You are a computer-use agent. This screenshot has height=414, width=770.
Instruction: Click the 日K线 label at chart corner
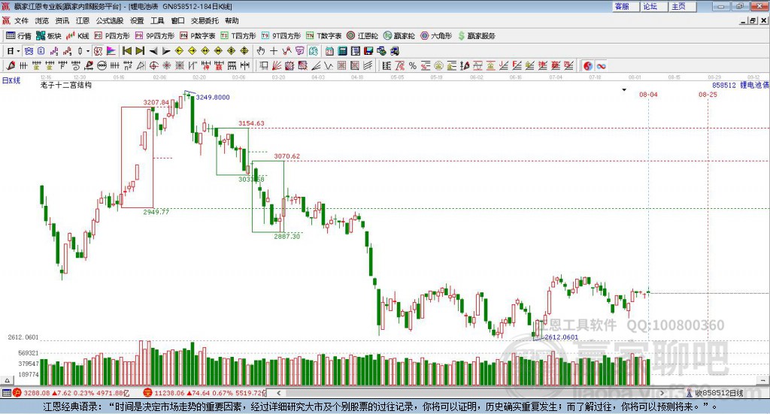click(x=11, y=80)
